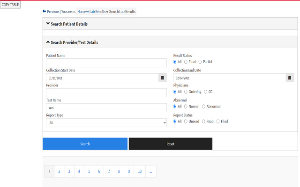This screenshot has width=300, height=187.
Task: Focus the Test Name input field
Action: click(x=106, y=108)
